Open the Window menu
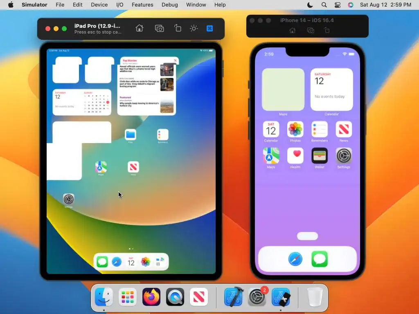Viewport: 419px width, 314px height. pos(196,5)
